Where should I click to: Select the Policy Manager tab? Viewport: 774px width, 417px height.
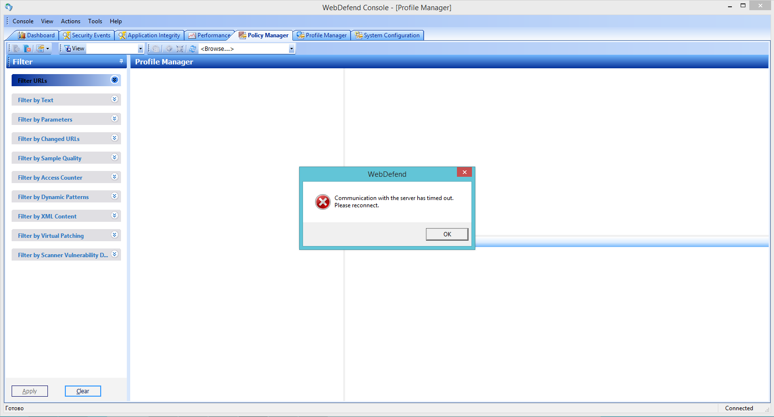(264, 35)
